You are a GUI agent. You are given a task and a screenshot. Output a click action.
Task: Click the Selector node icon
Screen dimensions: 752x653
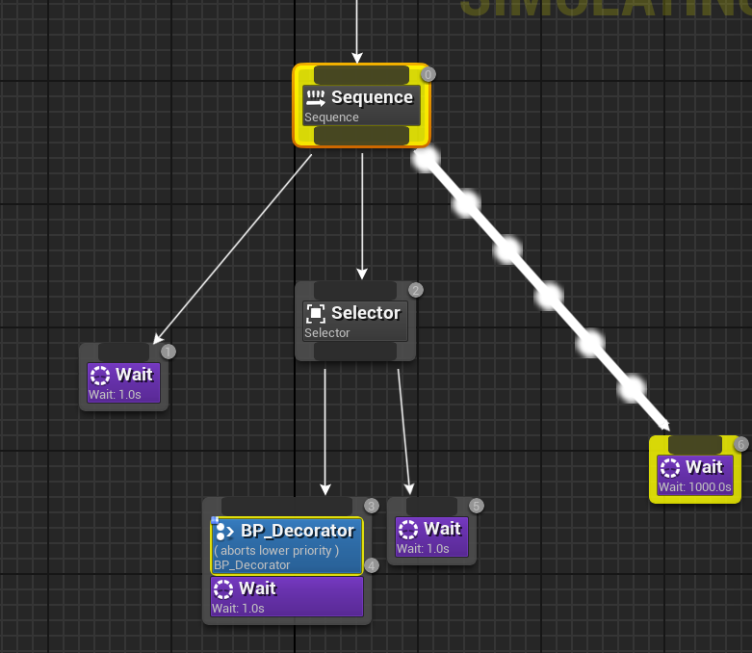(x=315, y=313)
